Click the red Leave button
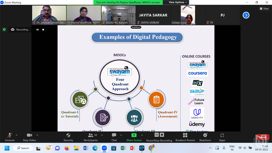This screenshot has height=153, width=272. pyautogui.click(x=263, y=137)
